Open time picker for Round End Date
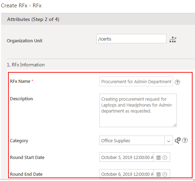The height and width of the screenshot is (181, 195). tap(165, 174)
